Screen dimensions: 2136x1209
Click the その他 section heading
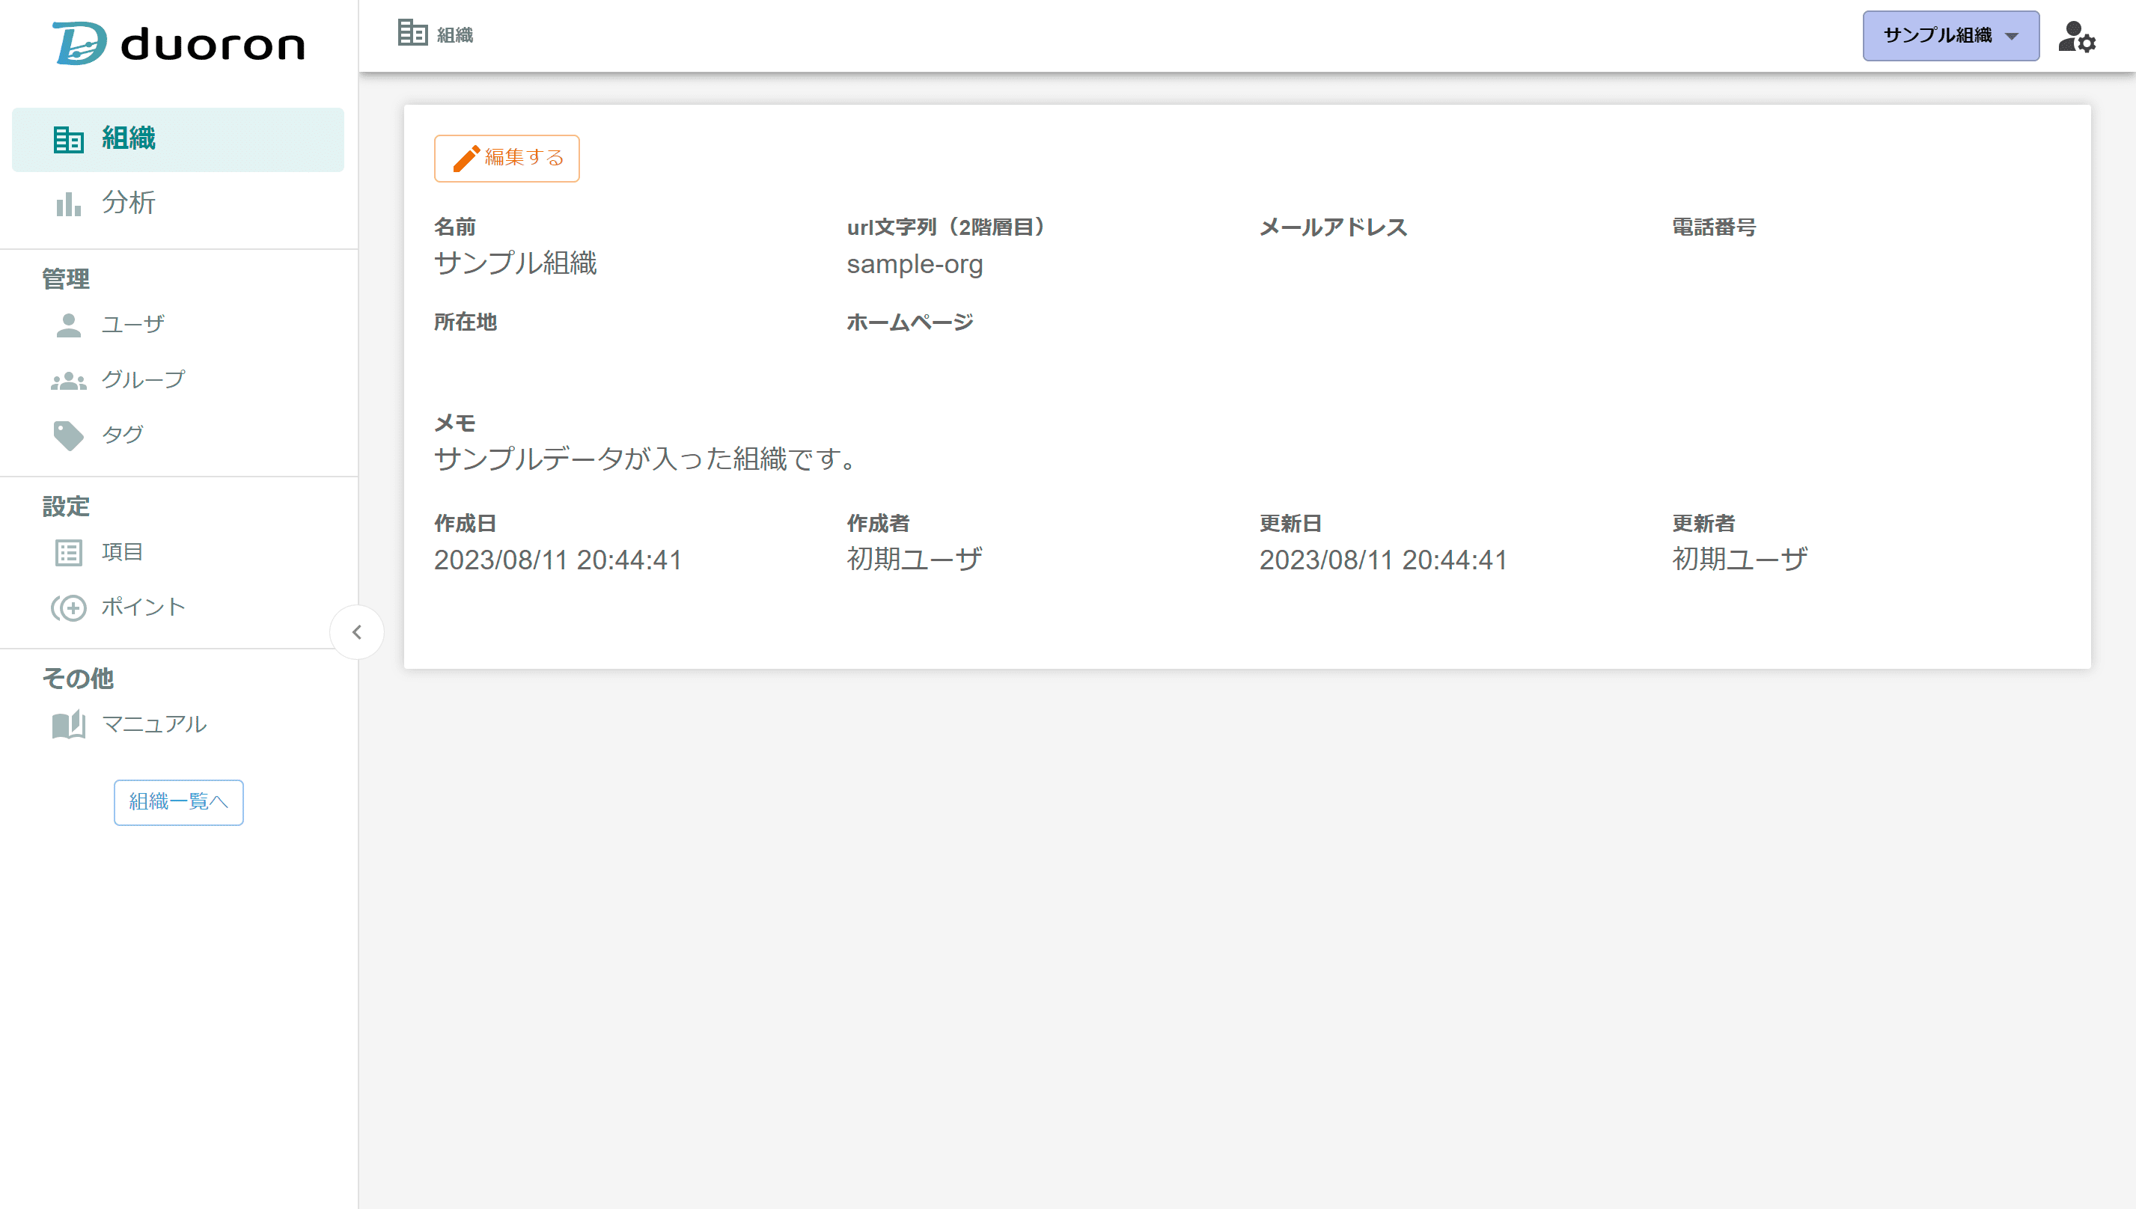click(78, 678)
